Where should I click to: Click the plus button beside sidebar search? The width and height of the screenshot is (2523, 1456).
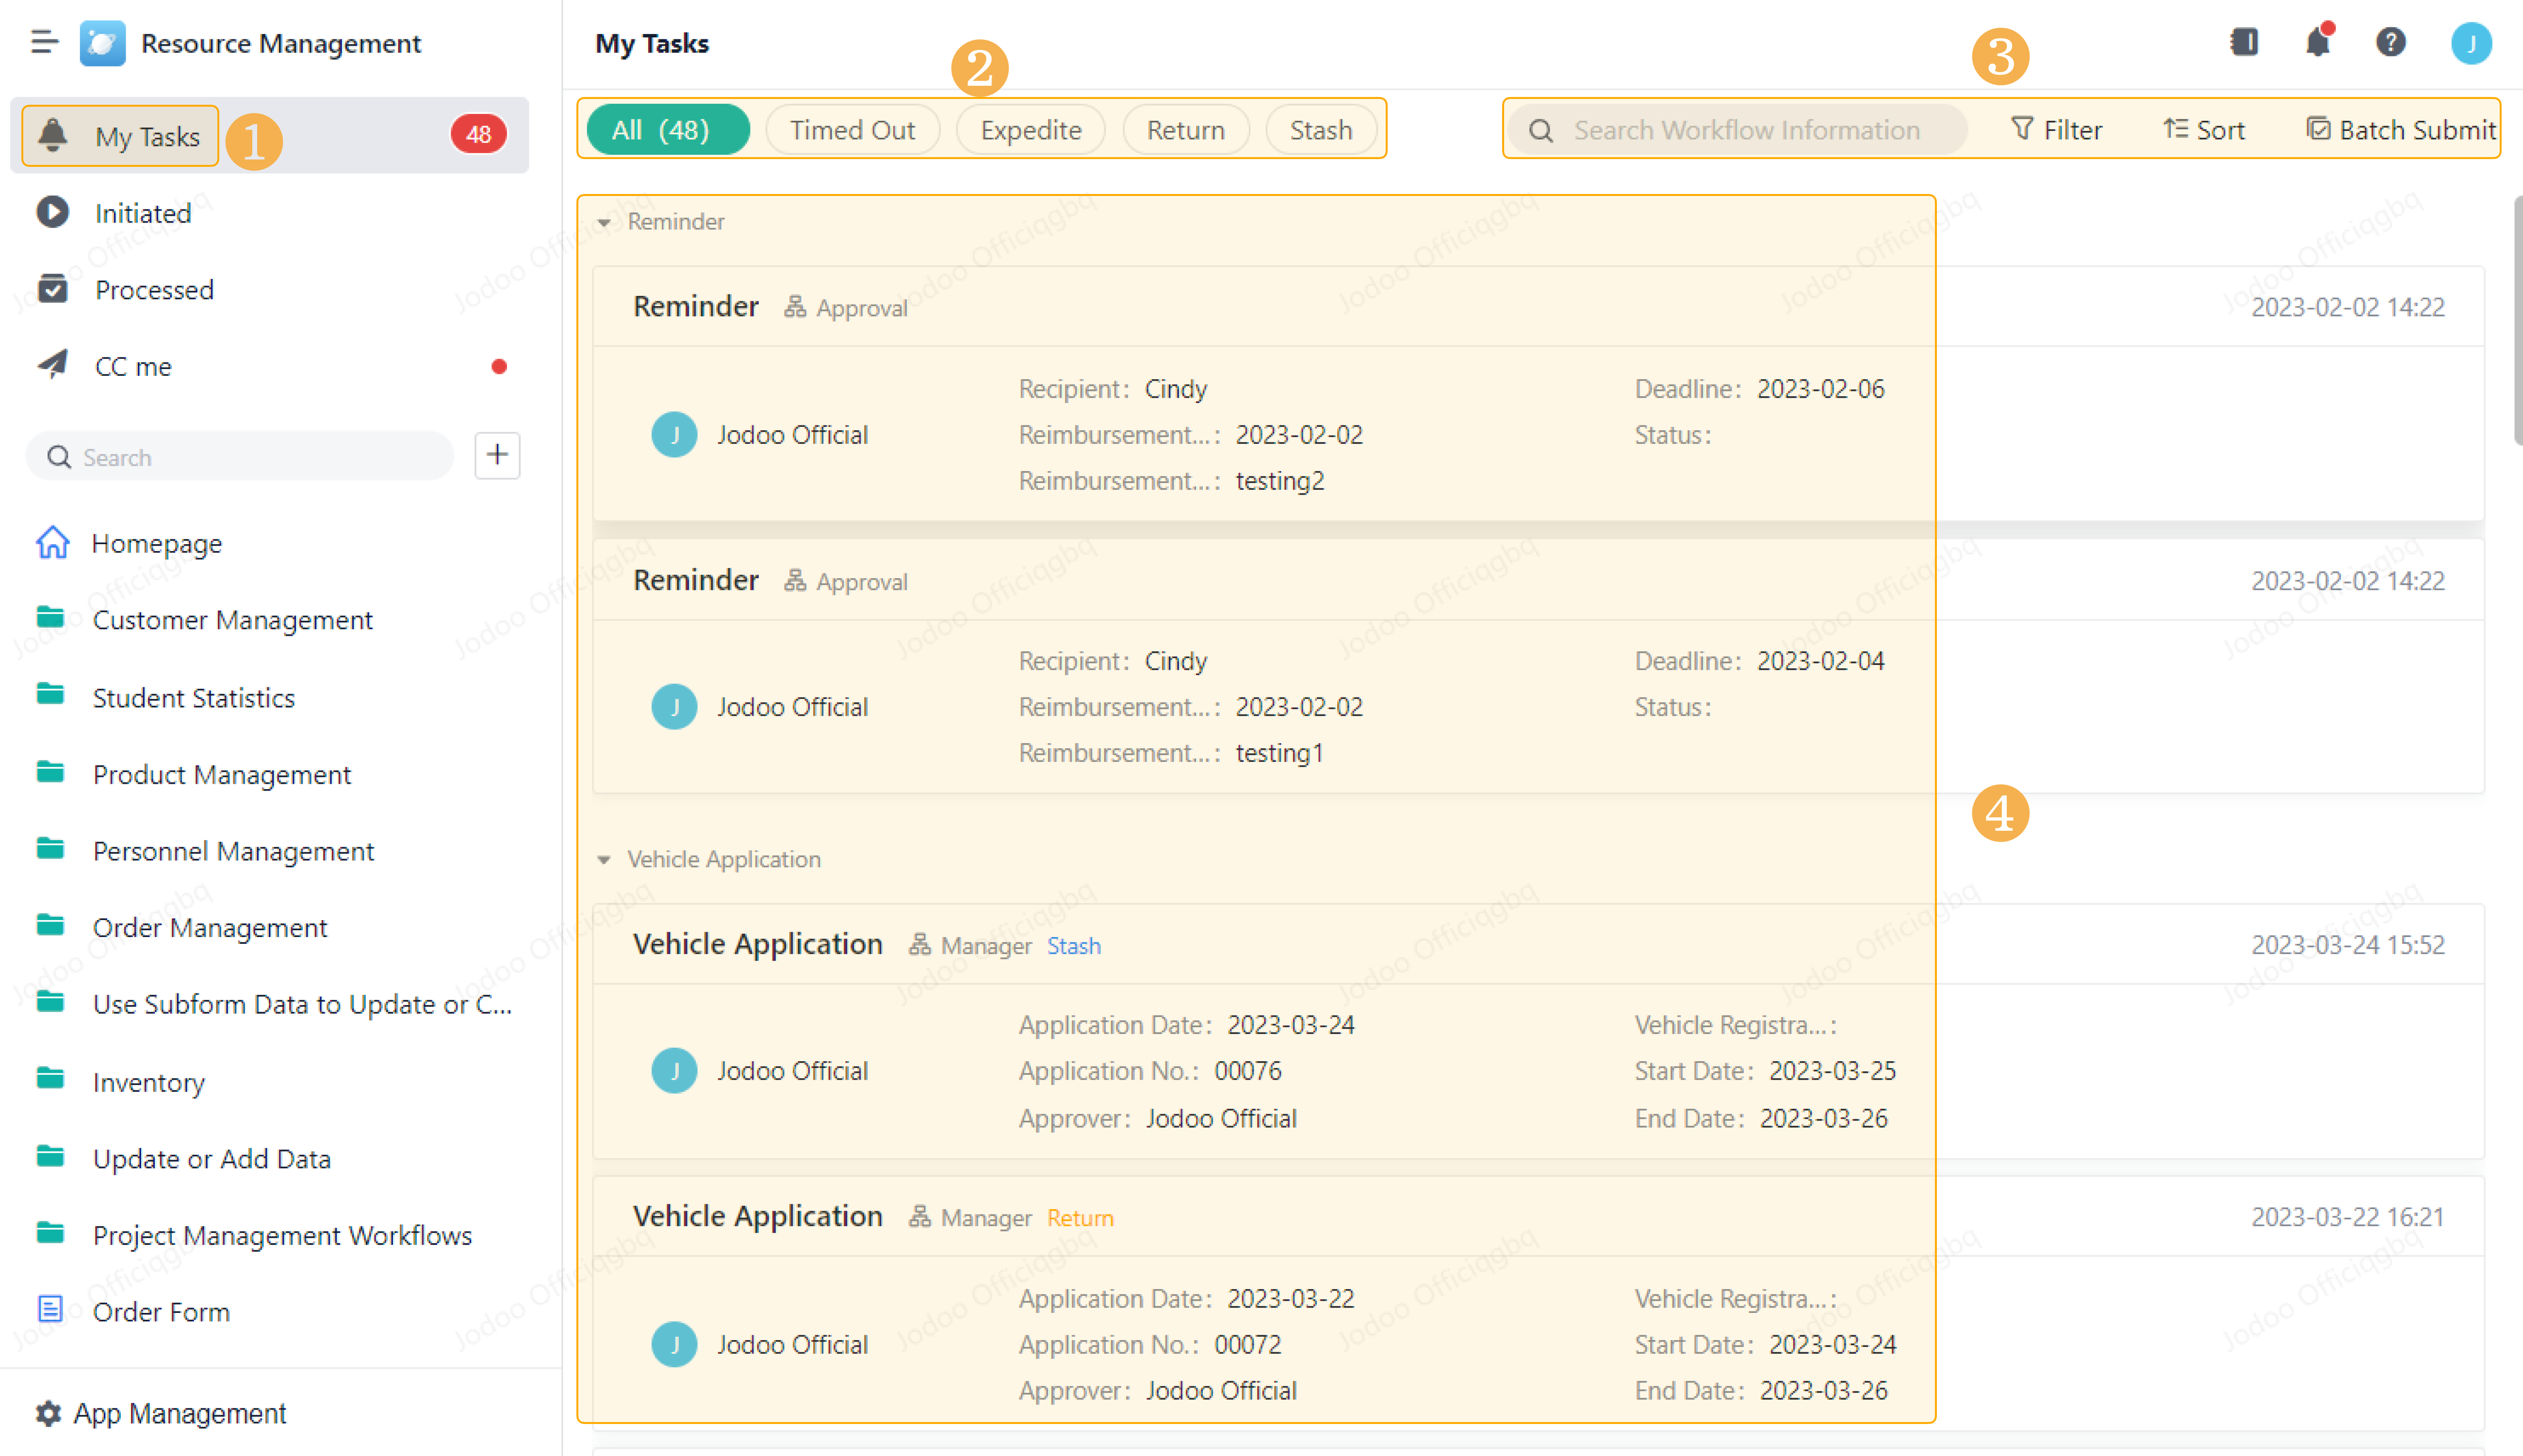point(497,456)
